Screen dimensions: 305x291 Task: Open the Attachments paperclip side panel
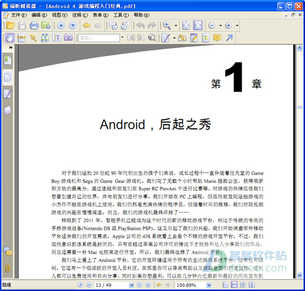tap(8, 268)
